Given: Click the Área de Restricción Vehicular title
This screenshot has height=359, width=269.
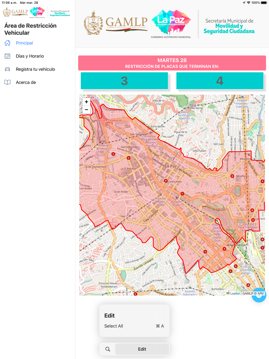Looking at the screenshot, I should (30, 29).
